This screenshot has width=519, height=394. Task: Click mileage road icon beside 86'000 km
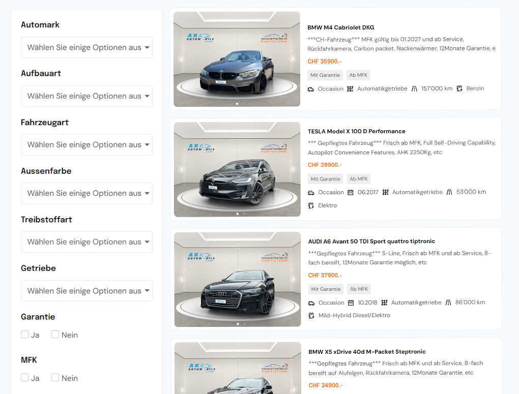(448, 302)
